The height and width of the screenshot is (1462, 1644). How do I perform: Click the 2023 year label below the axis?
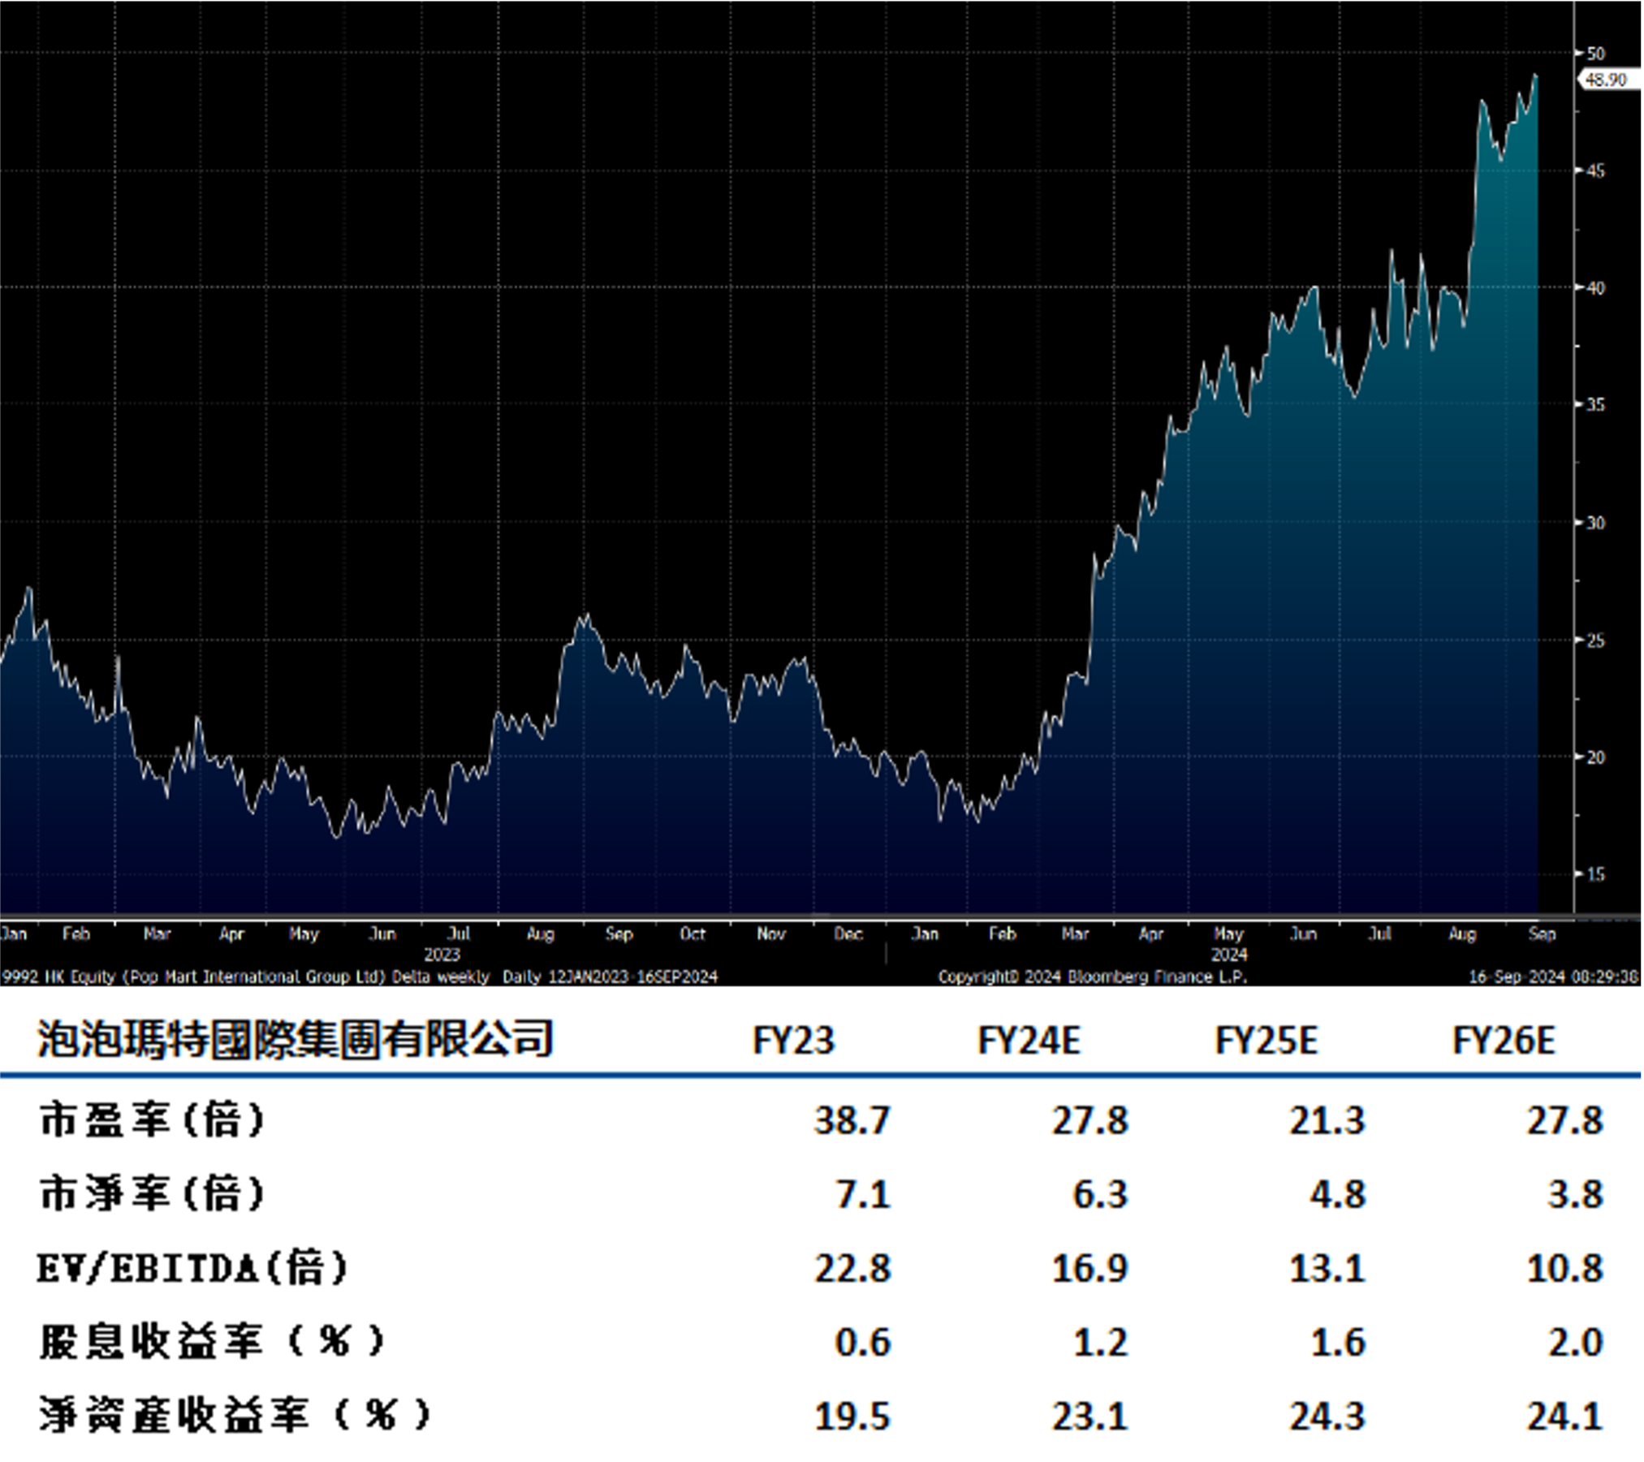coord(442,954)
